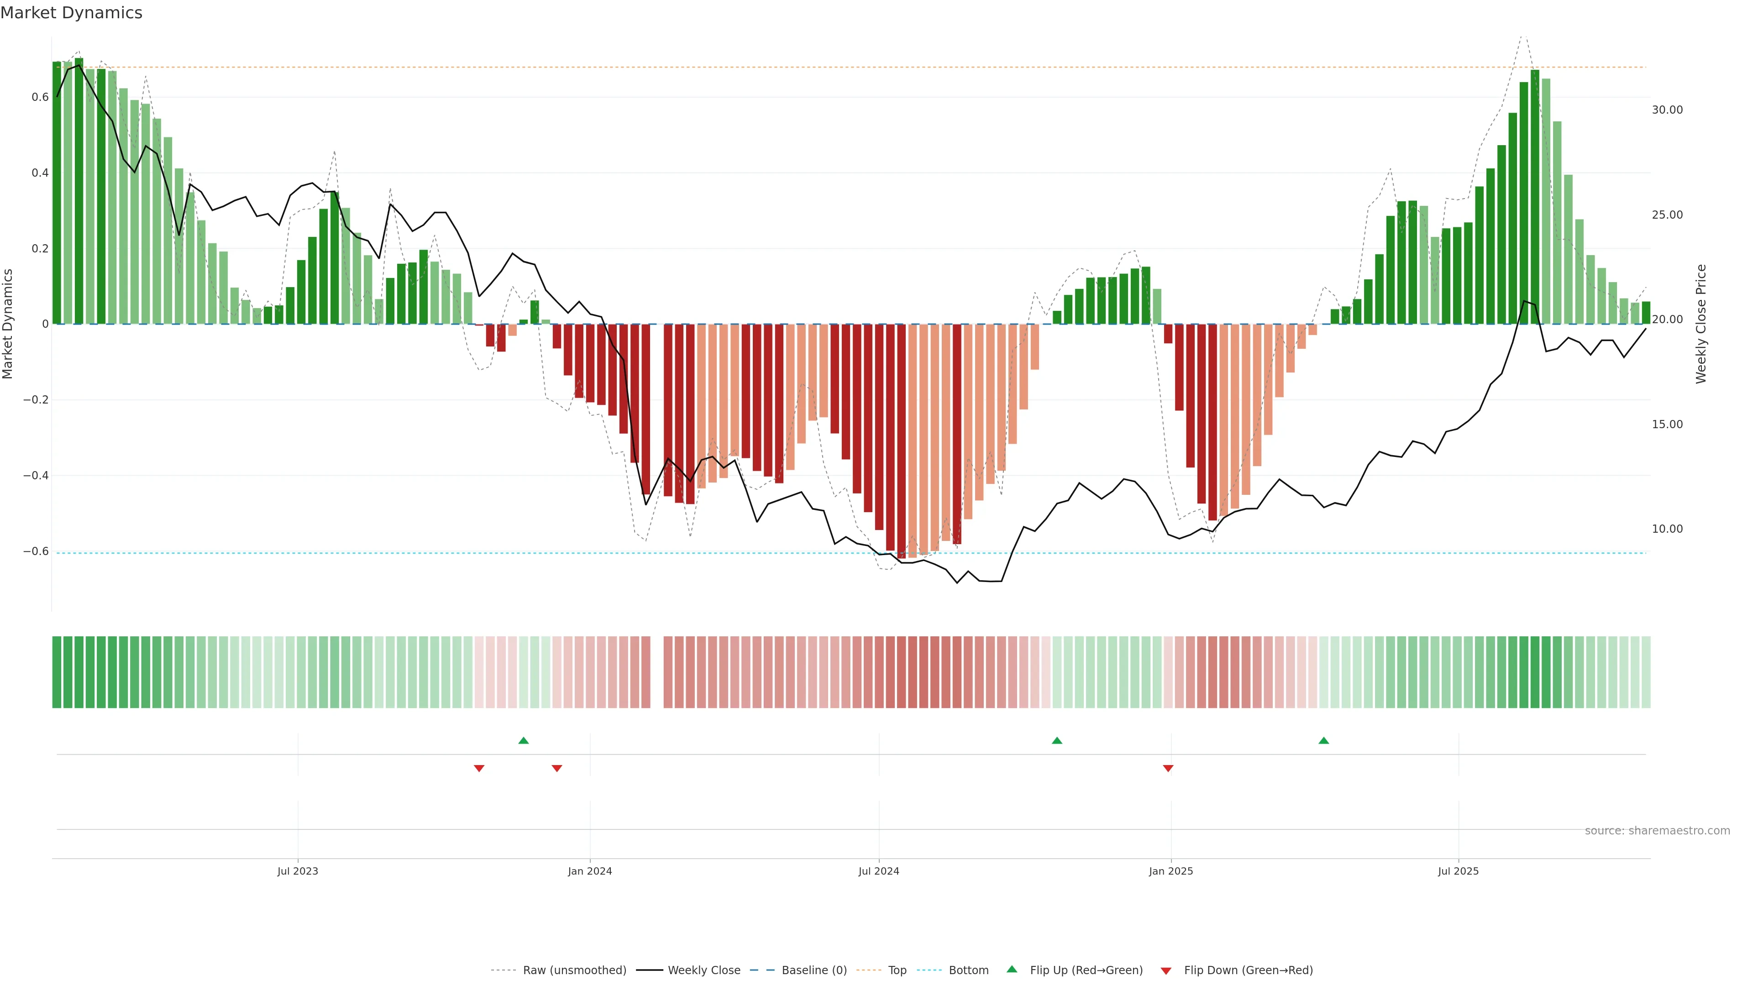Toggle the Weekly Close legend entry
1753x986 pixels.
(703, 970)
